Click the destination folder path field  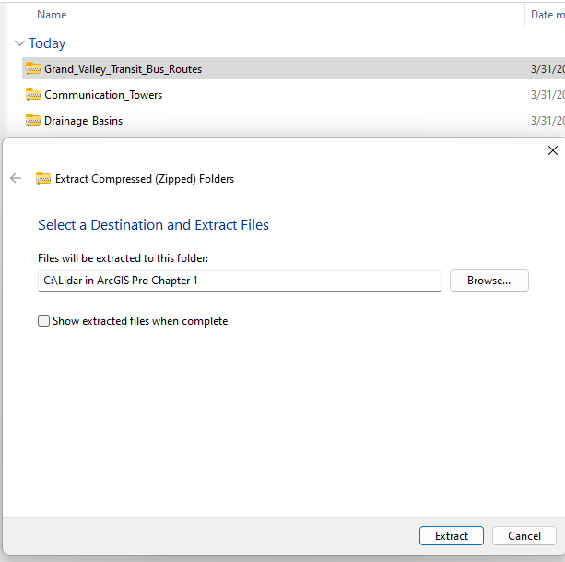240,281
